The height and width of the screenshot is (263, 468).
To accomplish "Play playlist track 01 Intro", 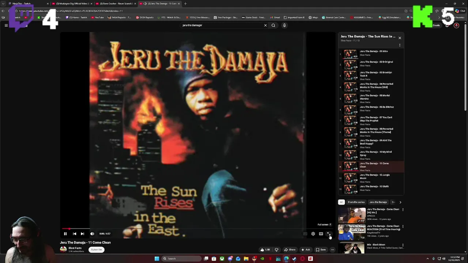I will point(371,53).
